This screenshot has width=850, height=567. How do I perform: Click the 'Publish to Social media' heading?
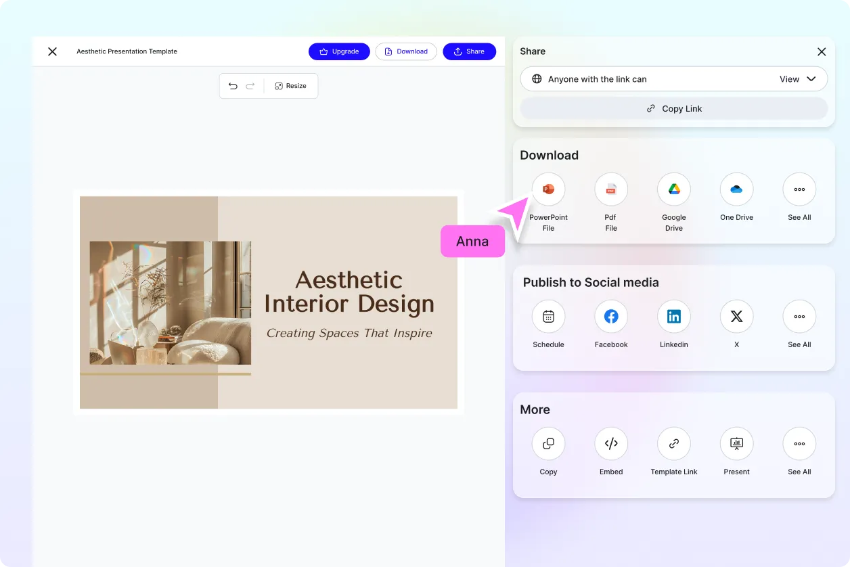(591, 283)
